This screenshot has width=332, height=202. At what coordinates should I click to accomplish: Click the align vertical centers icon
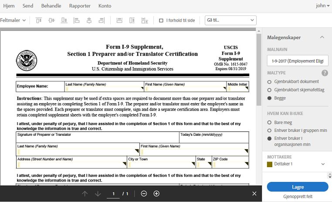(51, 20)
